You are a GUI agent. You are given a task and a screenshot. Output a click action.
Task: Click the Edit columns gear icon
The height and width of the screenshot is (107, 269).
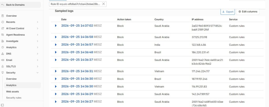pos(240,12)
